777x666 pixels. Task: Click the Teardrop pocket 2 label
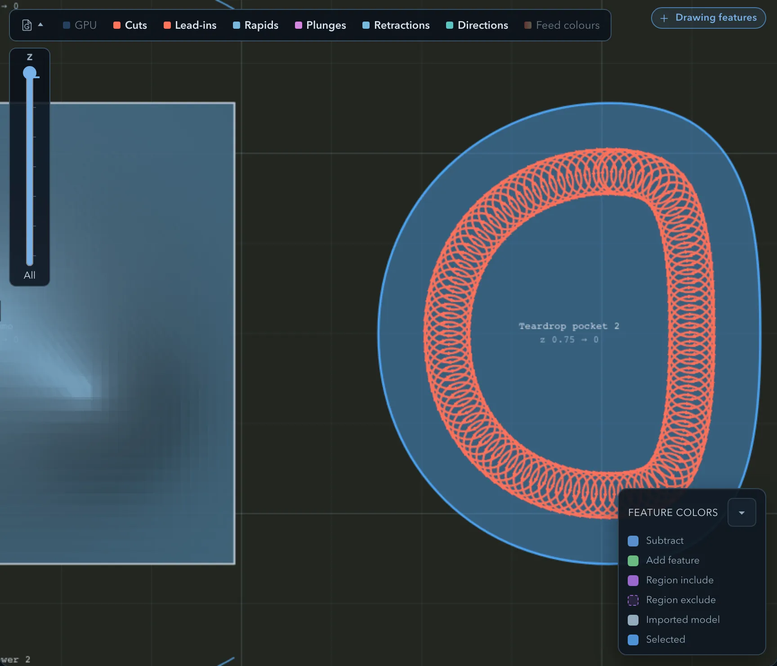(569, 326)
